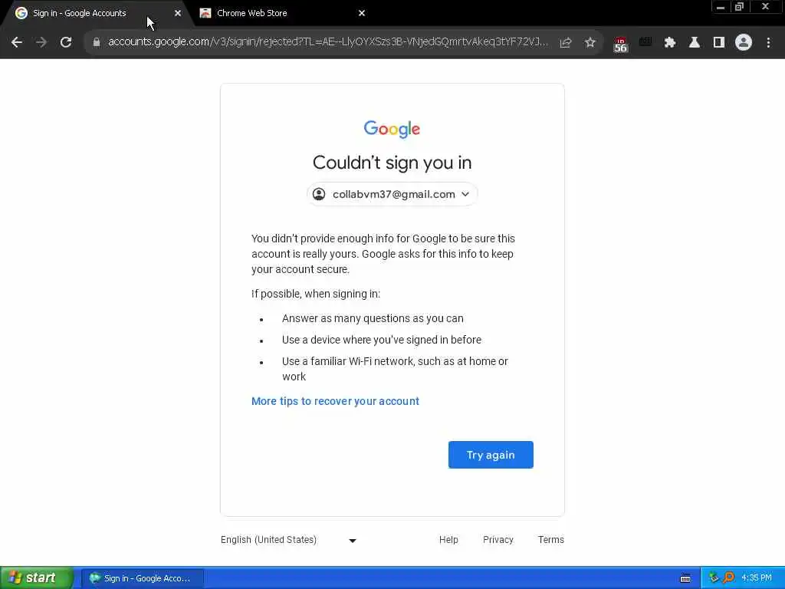
Task: Click the green system tray icon beside the magnifier
Action: click(714, 578)
